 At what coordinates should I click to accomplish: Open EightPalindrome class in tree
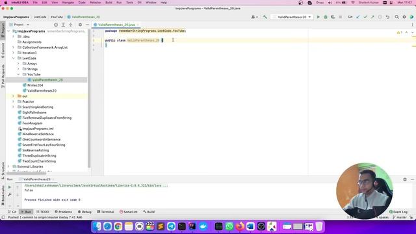34,112
